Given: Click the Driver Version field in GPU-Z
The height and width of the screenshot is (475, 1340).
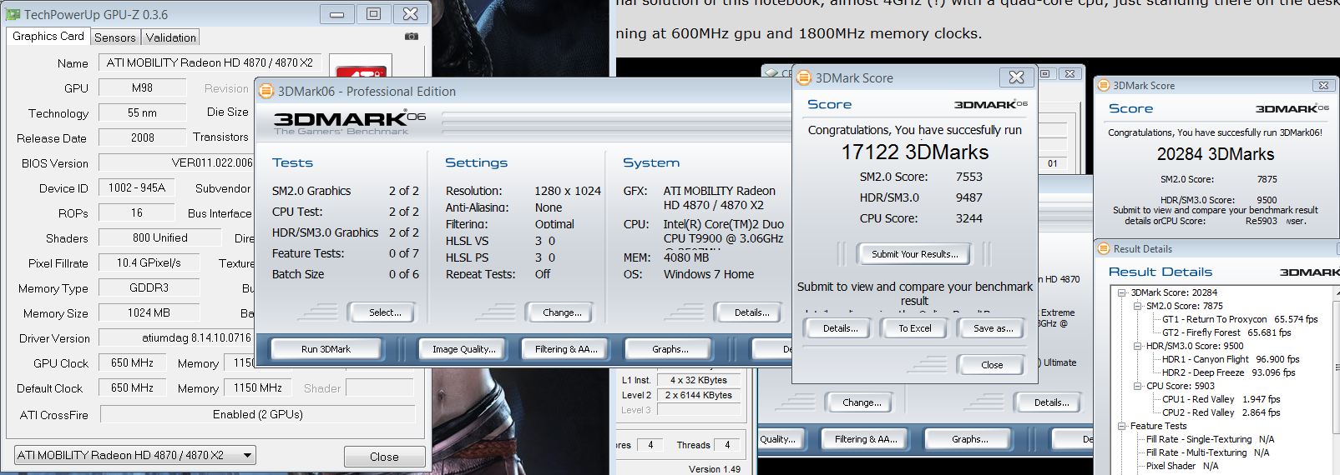Looking at the screenshot, I should point(176,337).
